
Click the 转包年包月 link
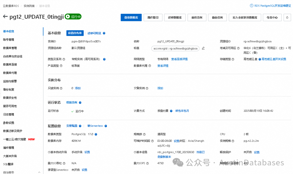(x=182, y=111)
